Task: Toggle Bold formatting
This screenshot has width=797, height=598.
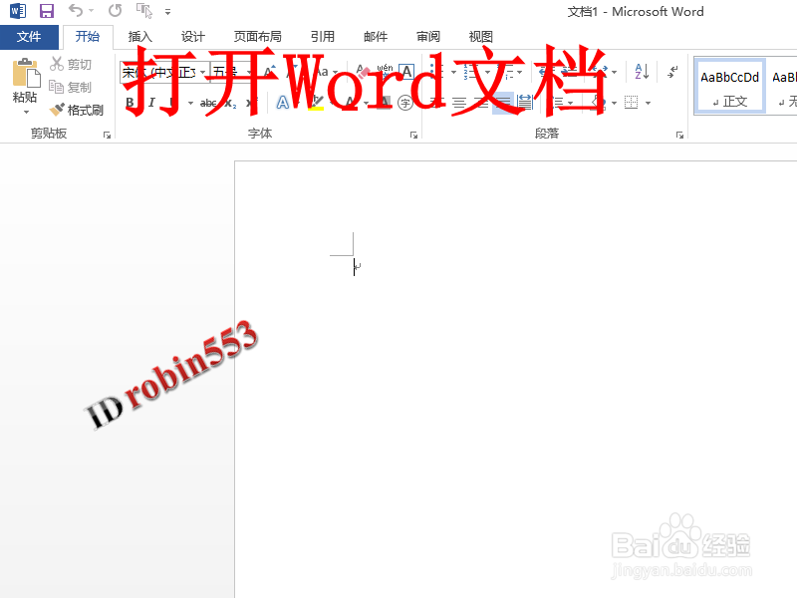Action: coord(130,103)
